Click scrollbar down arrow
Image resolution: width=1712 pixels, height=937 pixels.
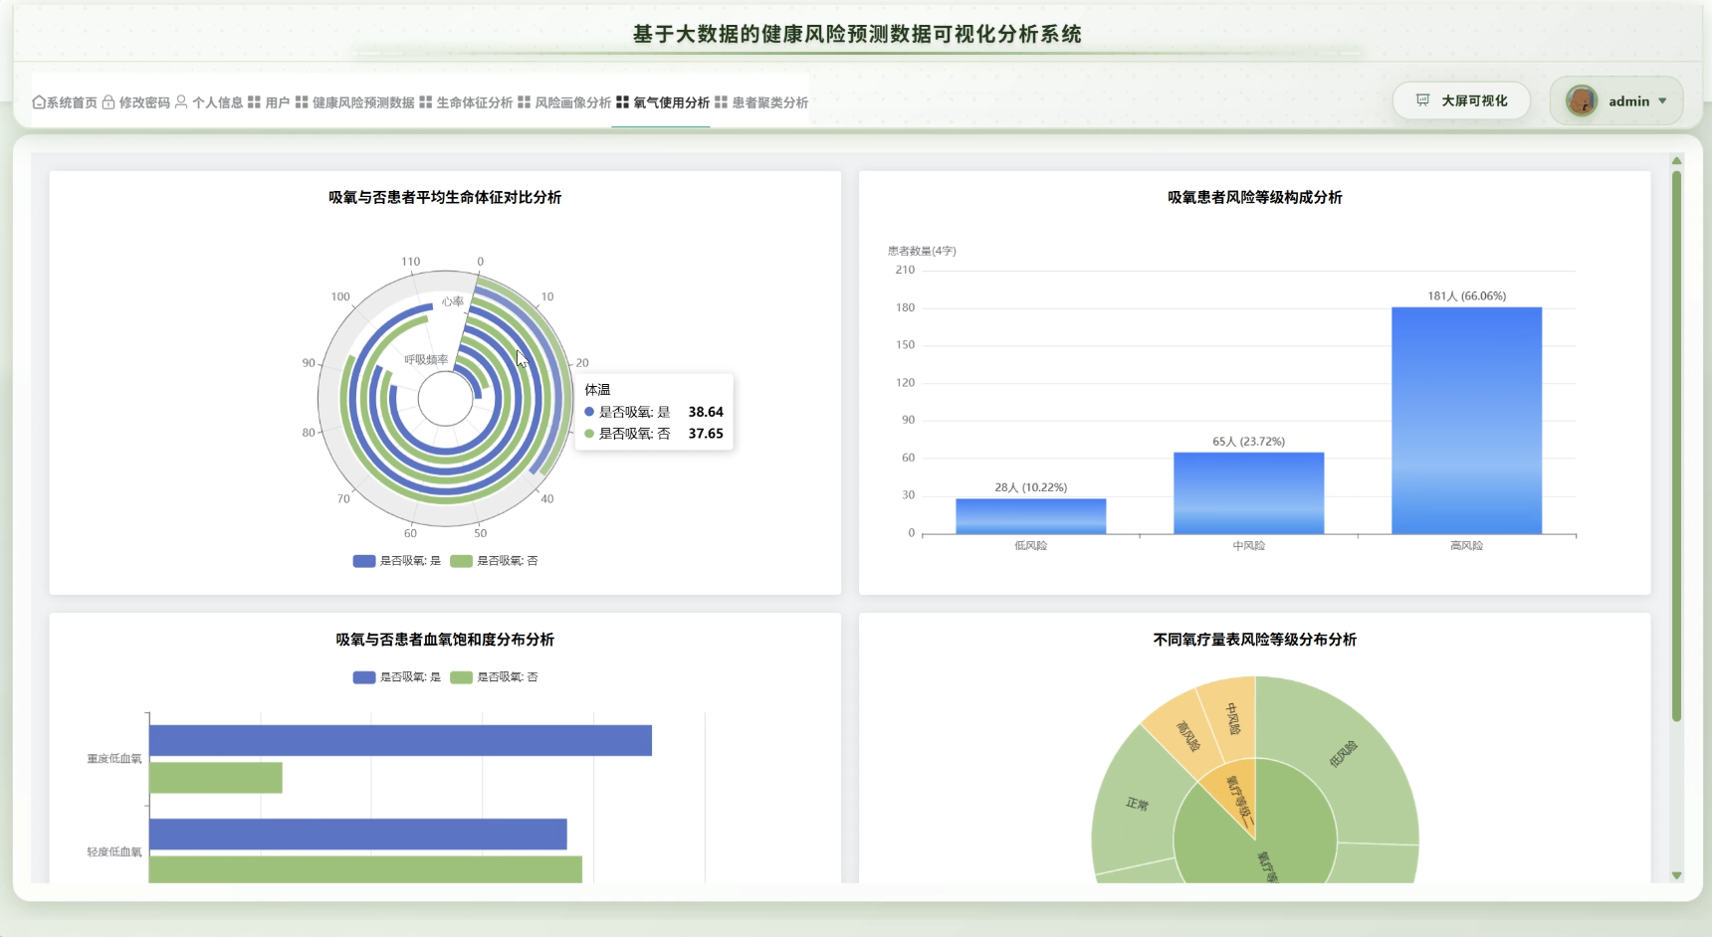[1676, 875]
